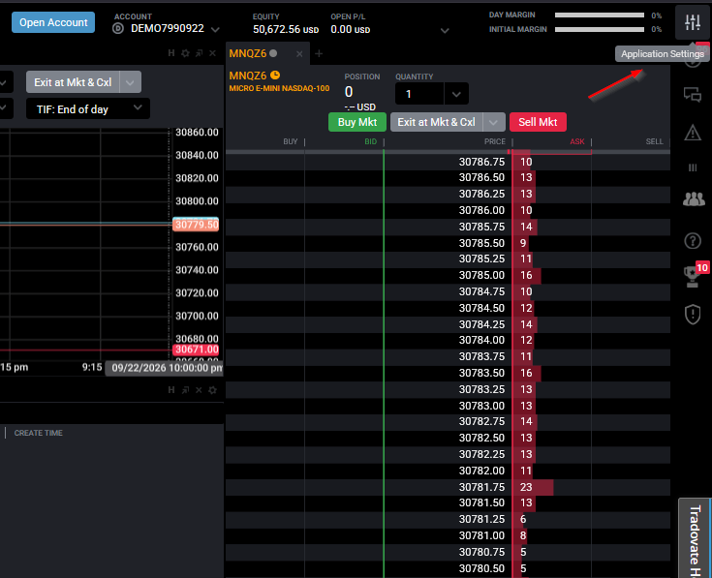Screen dimensions: 712x578
Task: Click the Open Account button
Action: coord(53,22)
